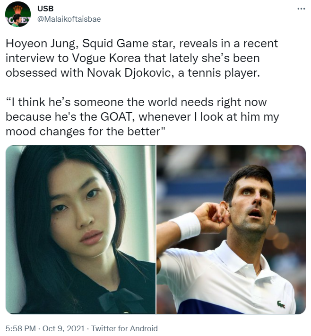Viewport: 311px width, 336px height.
Task: Click the phrase mood changes for the better
Action: click(x=83, y=132)
